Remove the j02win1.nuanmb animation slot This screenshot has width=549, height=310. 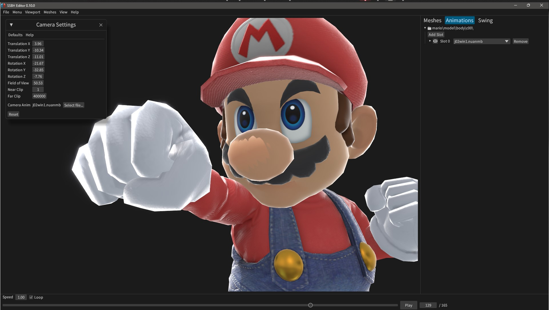520,41
